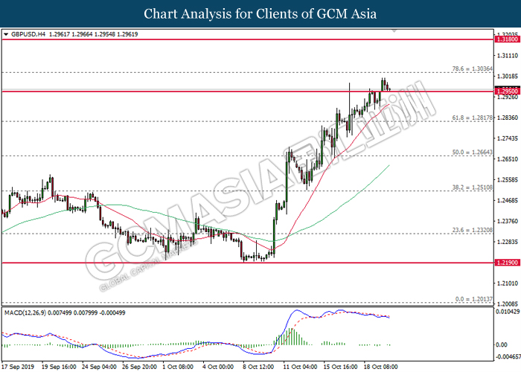
Task: Click the GBPUSD,H4 chart dropdown triangle
Action: coord(6,34)
